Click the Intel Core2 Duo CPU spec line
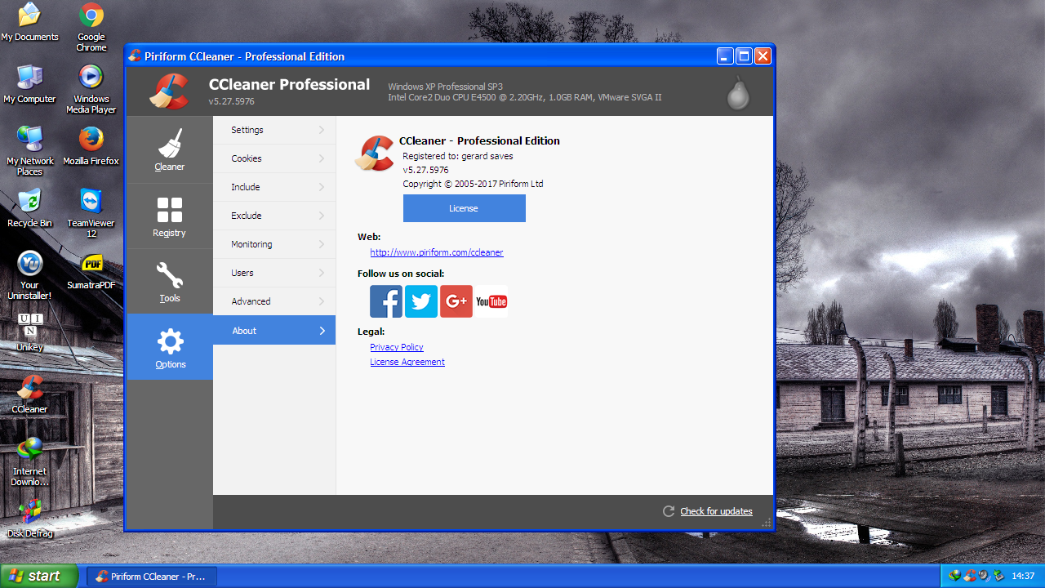1045x588 pixels. (524, 97)
